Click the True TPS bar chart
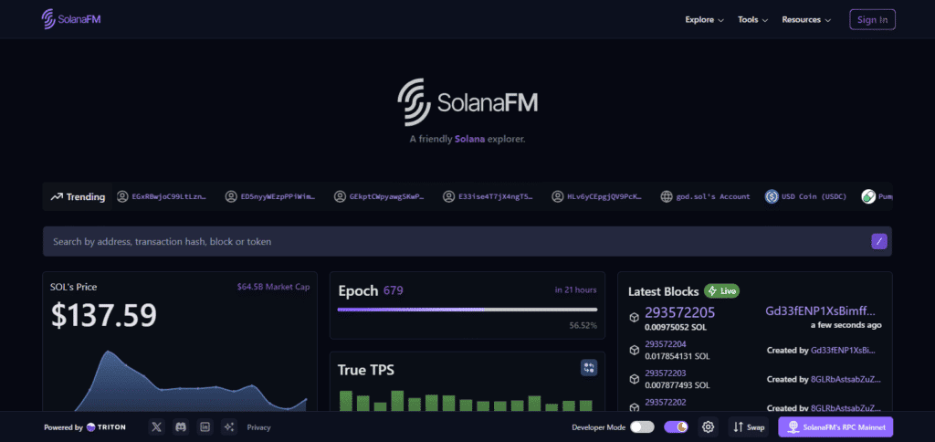The height and width of the screenshot is (442, 935). [x=467, y=400]
